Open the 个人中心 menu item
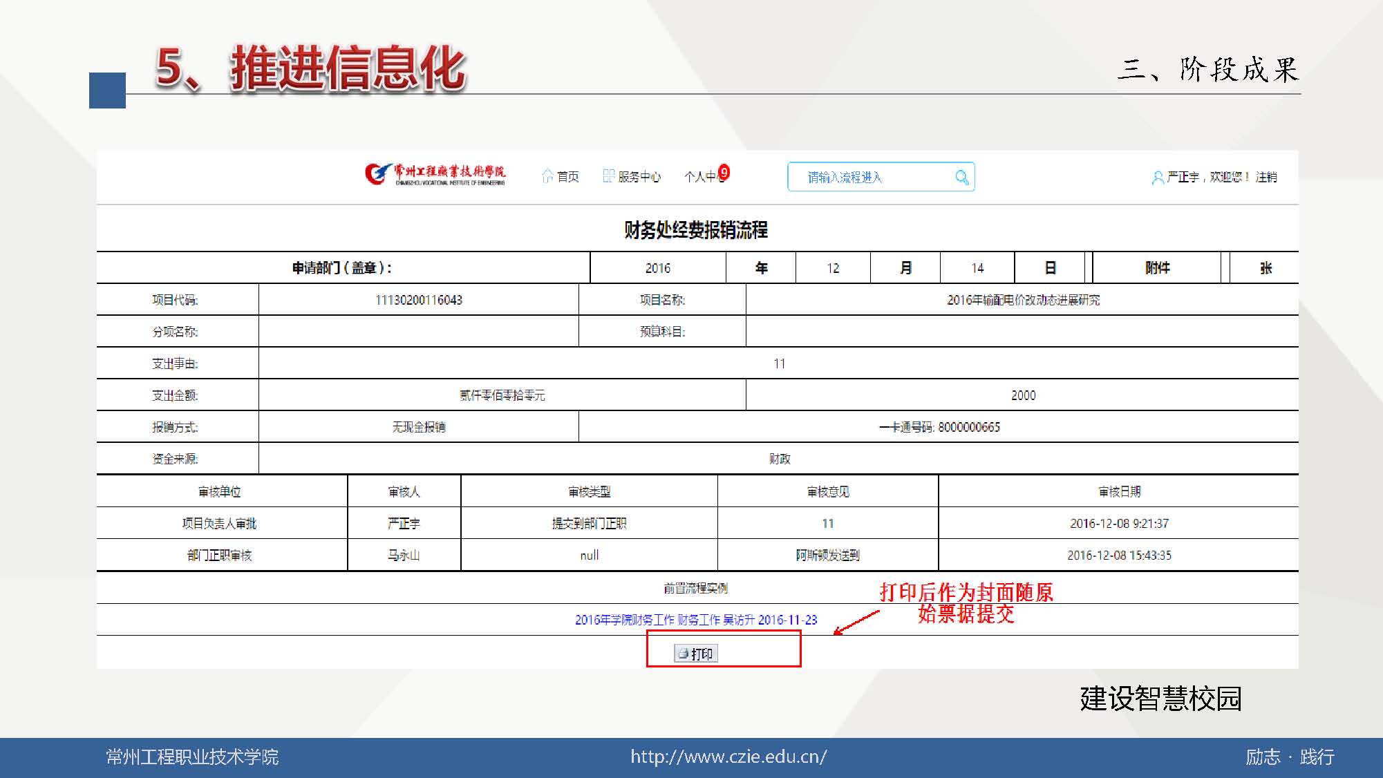1383x778 pixels. [701, 178]
